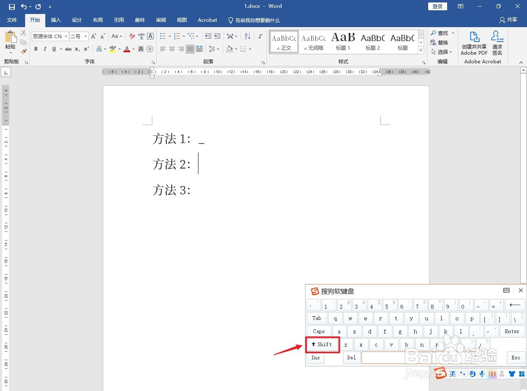Screen dimensions: 527x391
Task: Click Create and Share Adobe PDF
Action: pyautogui.click(x=473, y=43)
